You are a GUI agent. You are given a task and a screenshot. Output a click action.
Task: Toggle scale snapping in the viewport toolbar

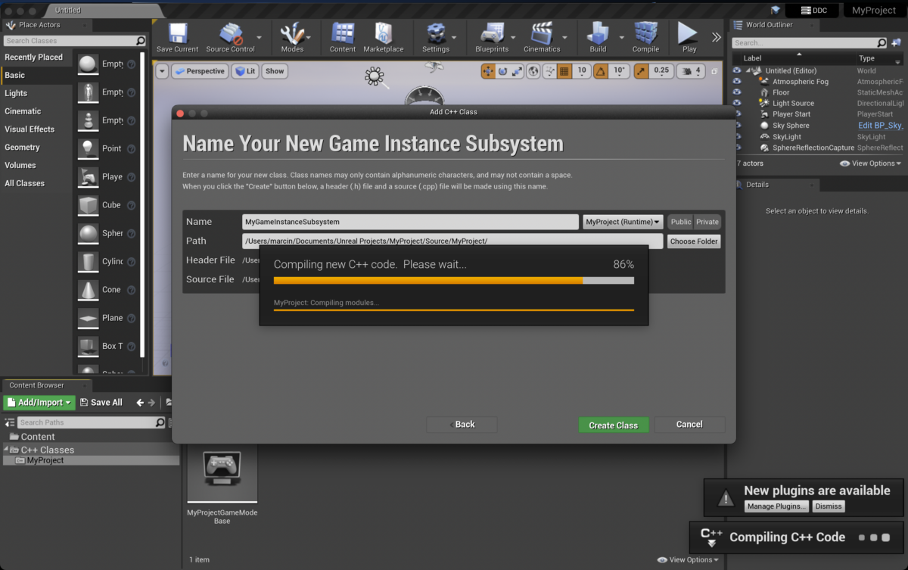(x=641, y=71)
